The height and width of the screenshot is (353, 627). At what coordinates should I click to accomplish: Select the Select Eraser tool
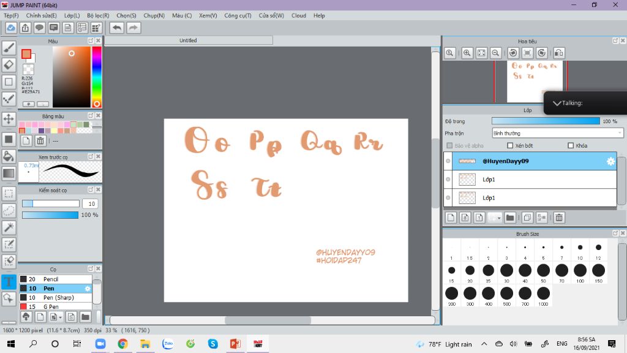(9, 261)
